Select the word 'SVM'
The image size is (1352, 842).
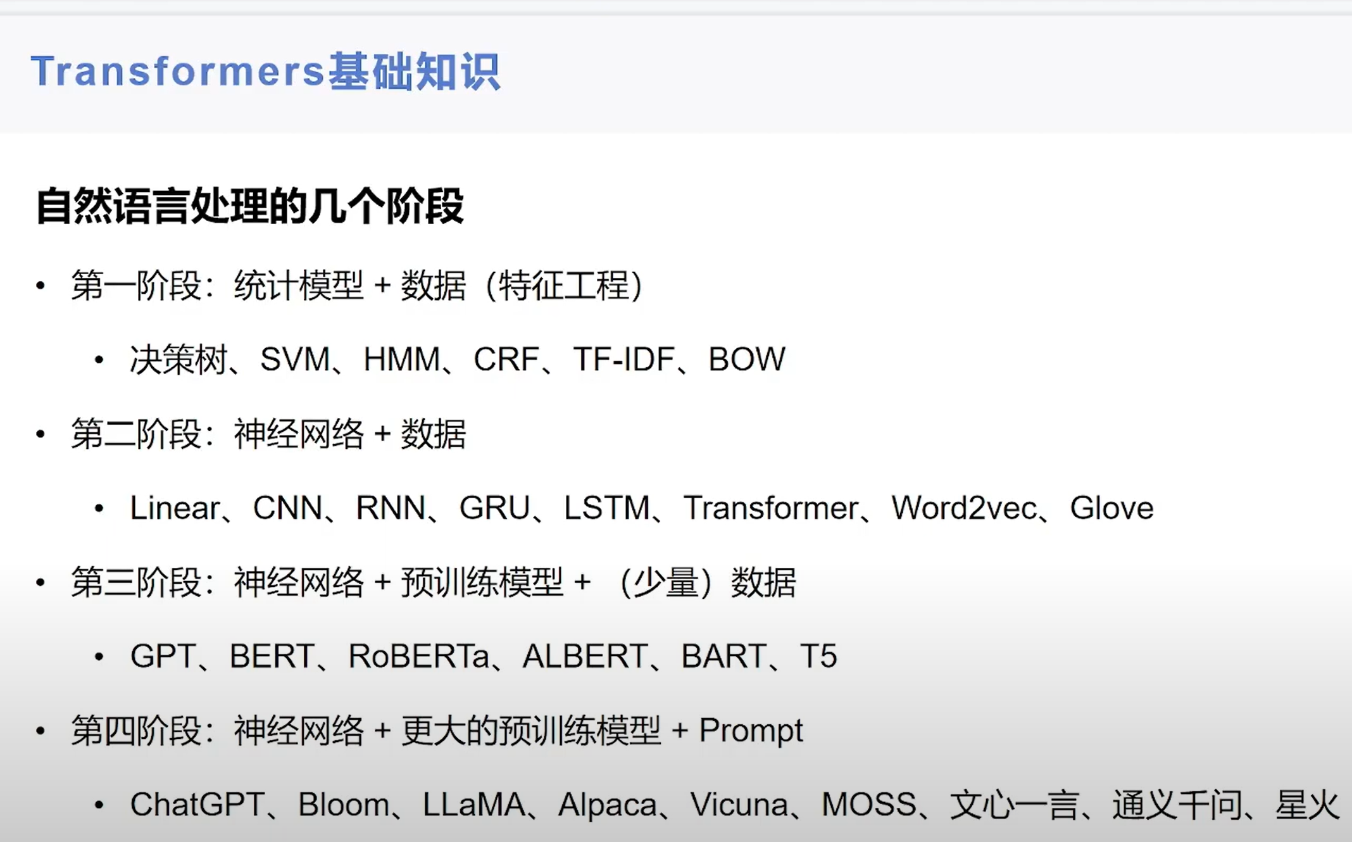(295, 360)
